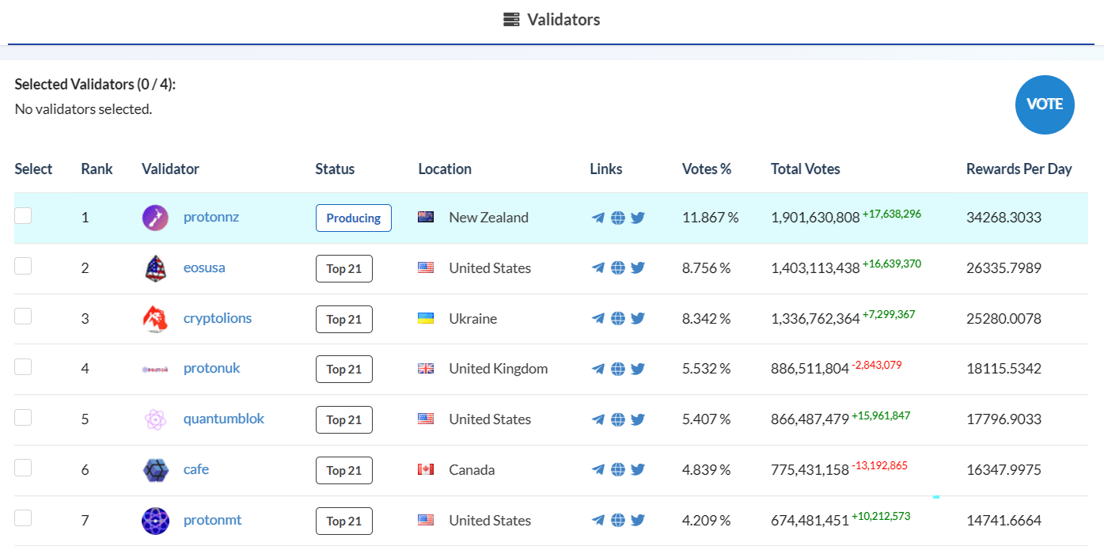Sort by the Total Votes column header
Screen dimensions: 1104x546
805,169
